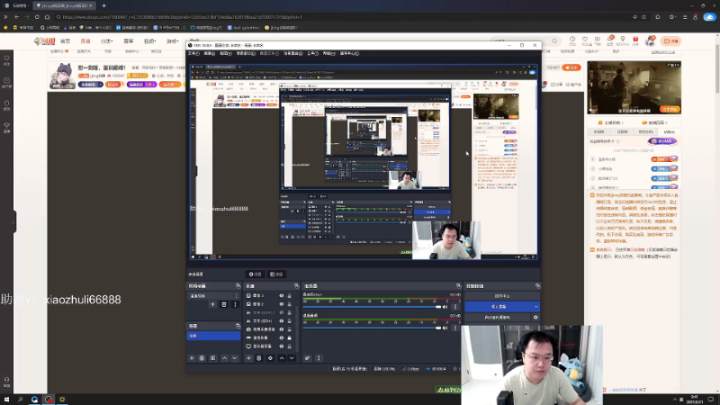Click the blue stop streaming button

tap(499, 307)
